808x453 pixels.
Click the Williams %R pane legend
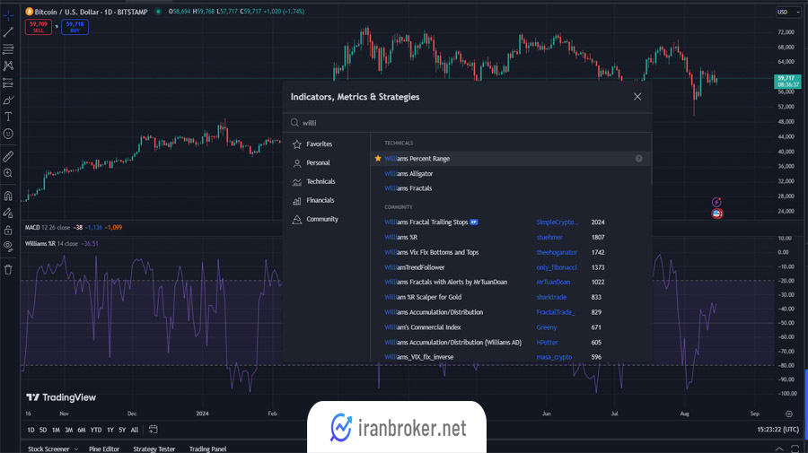[x=61, y=244]
